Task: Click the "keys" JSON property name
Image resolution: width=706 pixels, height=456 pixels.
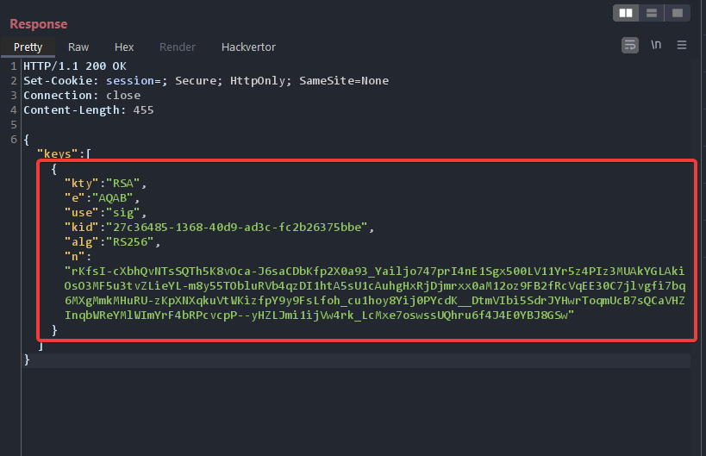Action: pos(55,153)
